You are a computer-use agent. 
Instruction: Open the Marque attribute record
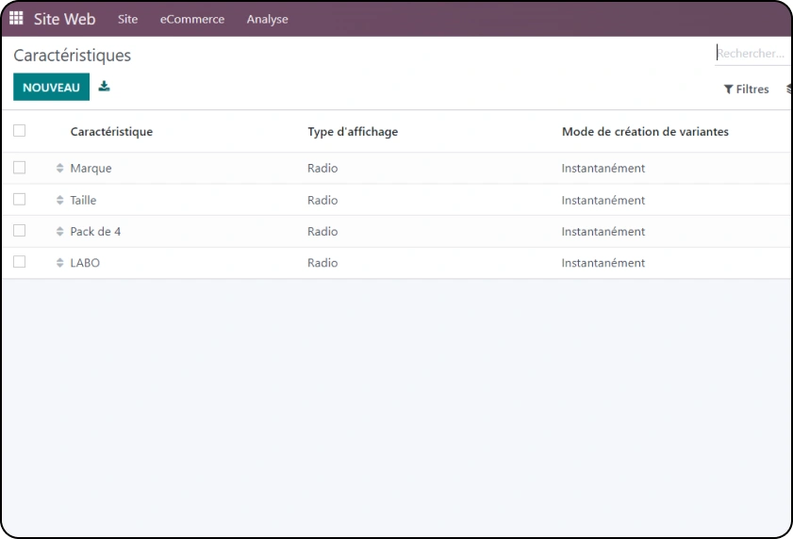pyautogui.click(x=91, y=169)
